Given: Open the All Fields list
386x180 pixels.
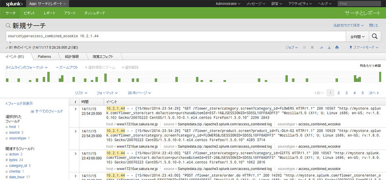Looking at the screenshot, I should (x=47, y=111).
